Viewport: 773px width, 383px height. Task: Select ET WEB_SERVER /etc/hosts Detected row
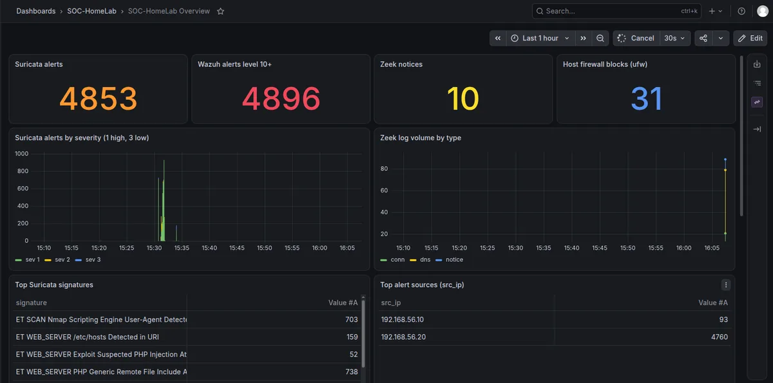coord(187,337)
